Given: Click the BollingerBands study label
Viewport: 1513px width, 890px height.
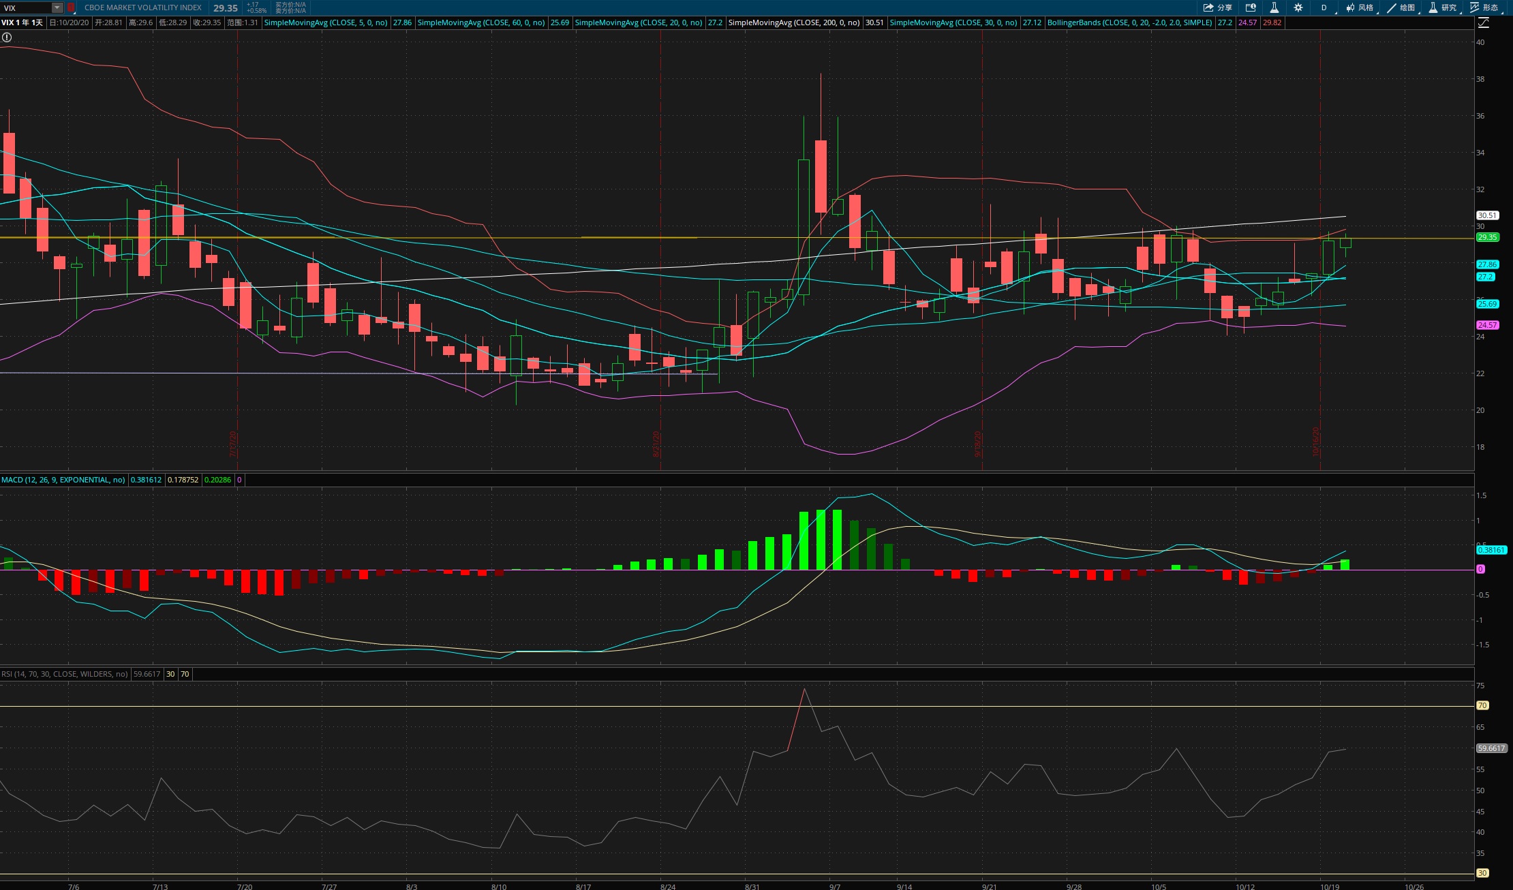Looking at the screenshot, I should pos(1129,22).
